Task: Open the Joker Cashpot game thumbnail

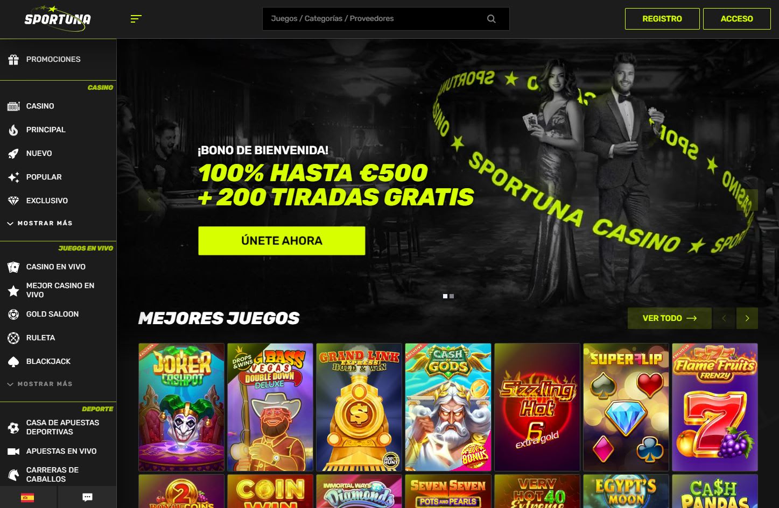Action: (181, 407)
